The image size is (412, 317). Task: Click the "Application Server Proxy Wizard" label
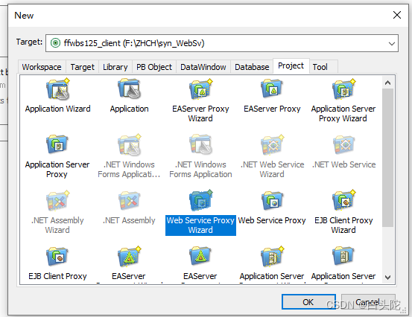click(343, 114)
